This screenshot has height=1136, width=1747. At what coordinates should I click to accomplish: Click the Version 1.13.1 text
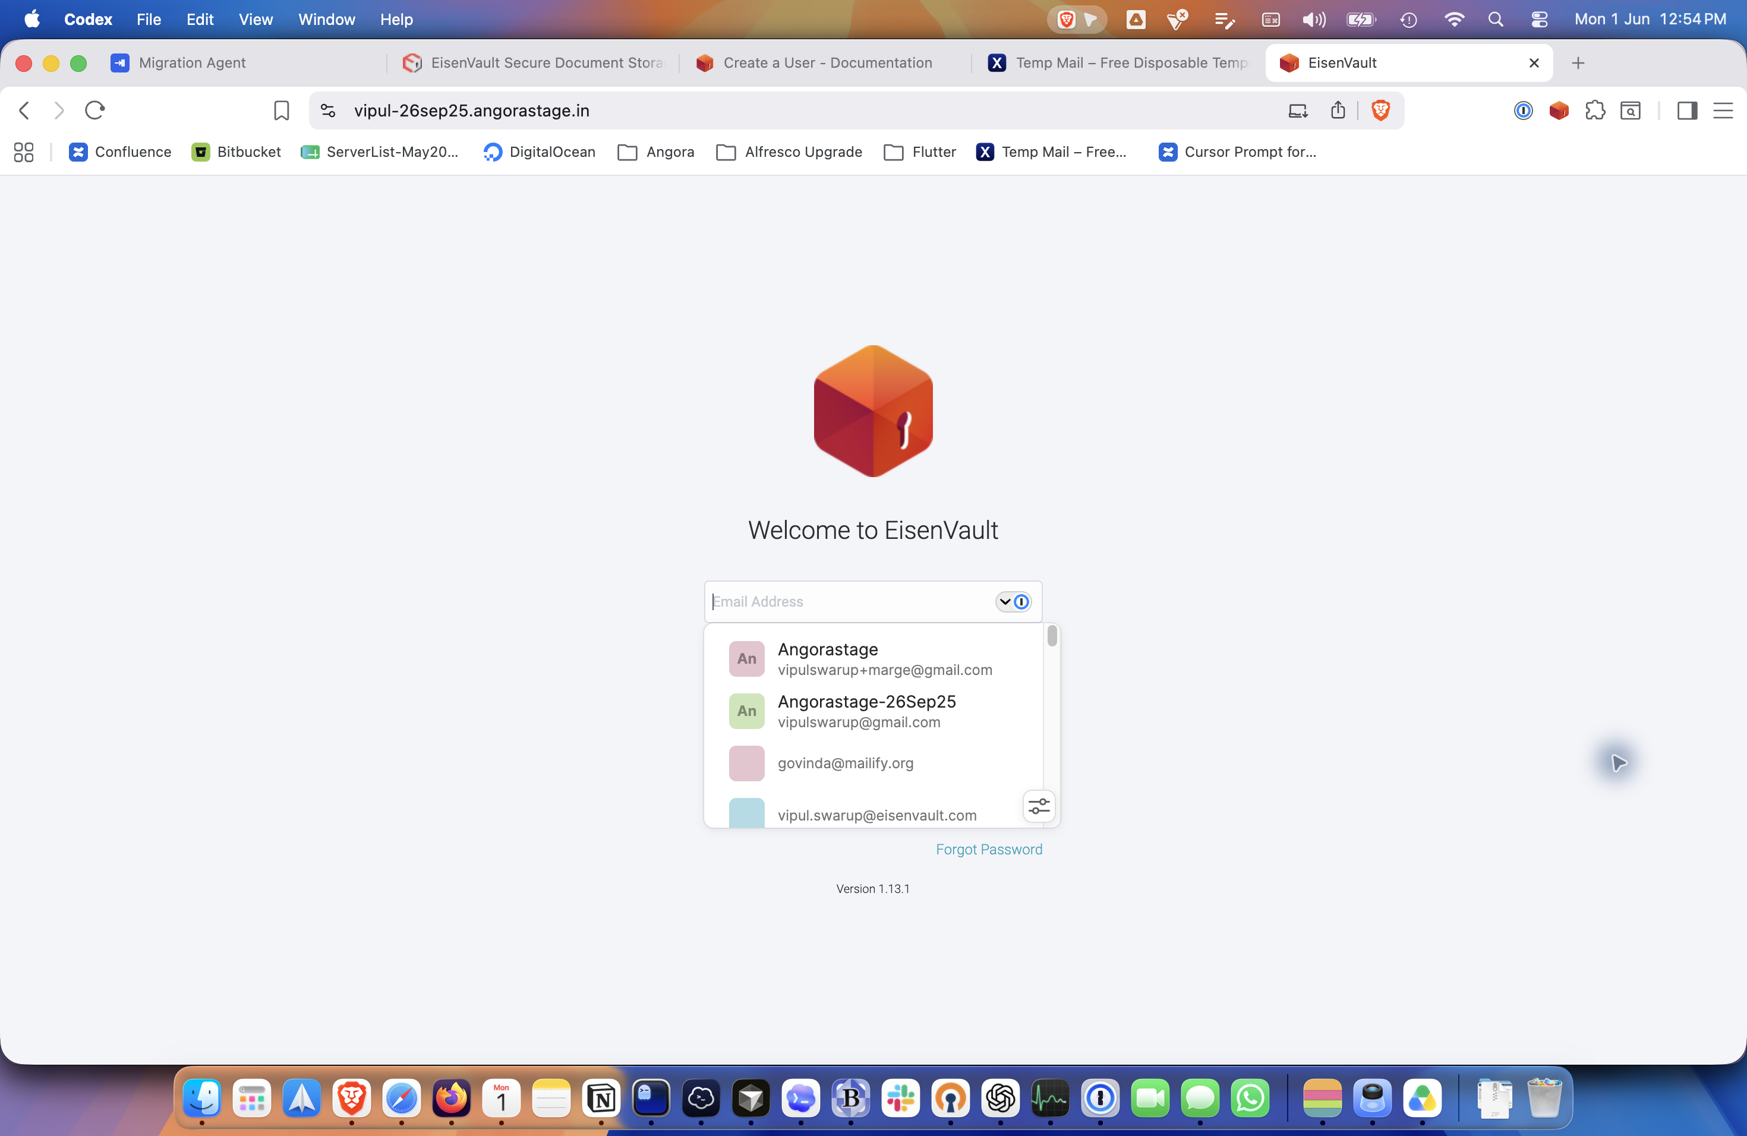(x=873, y=889)
